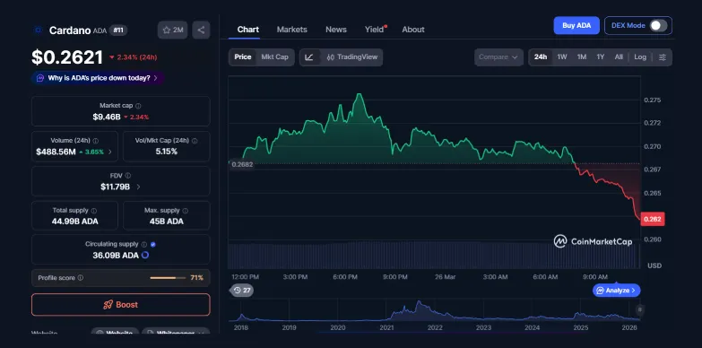The height and width of the screenshot is (348, 702).
Task: Click Max. supply info icon
Action: [186, 211]
